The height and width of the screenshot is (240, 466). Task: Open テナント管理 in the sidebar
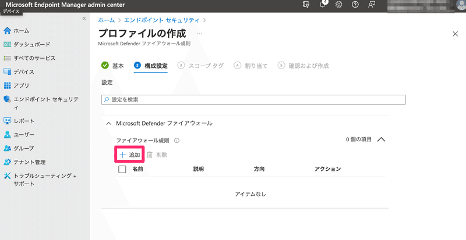[x=24, y=162]
